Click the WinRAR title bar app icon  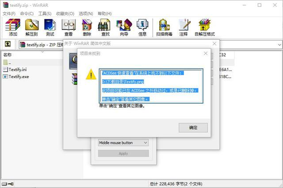(x=5, y=5)
